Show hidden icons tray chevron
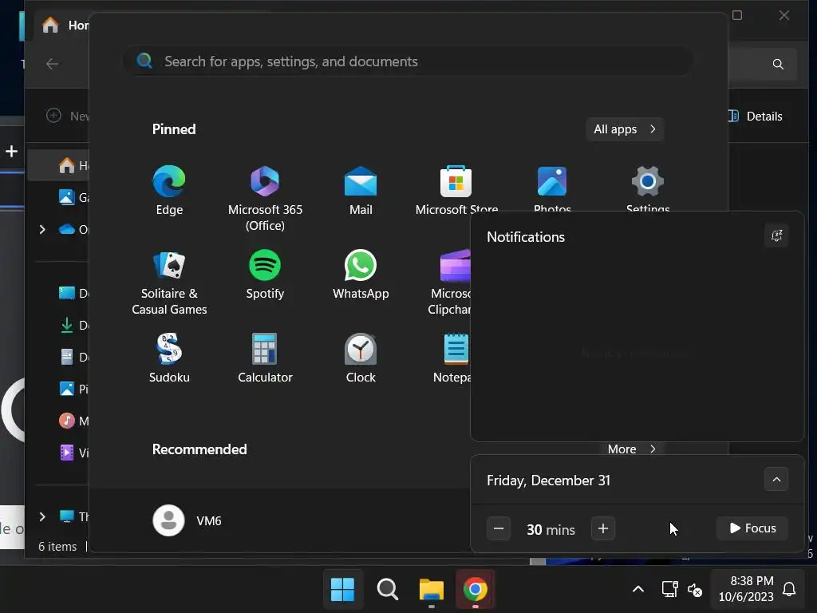Viewport: 817px width, 613px height. 637,589
